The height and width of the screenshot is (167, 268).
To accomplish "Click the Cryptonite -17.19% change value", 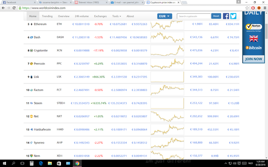I will coord(98,51).
